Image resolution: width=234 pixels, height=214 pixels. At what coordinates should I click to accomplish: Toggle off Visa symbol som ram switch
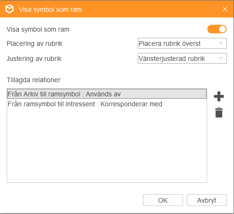pos(217,29)
